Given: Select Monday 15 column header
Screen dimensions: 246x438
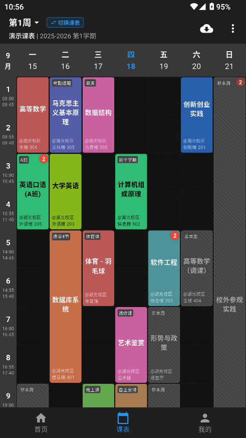Looking at the screenshot, I should (x=33, y=60).
